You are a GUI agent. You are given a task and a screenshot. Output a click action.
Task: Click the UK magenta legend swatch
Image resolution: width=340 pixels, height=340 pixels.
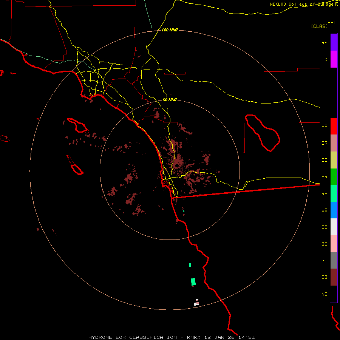334,59
